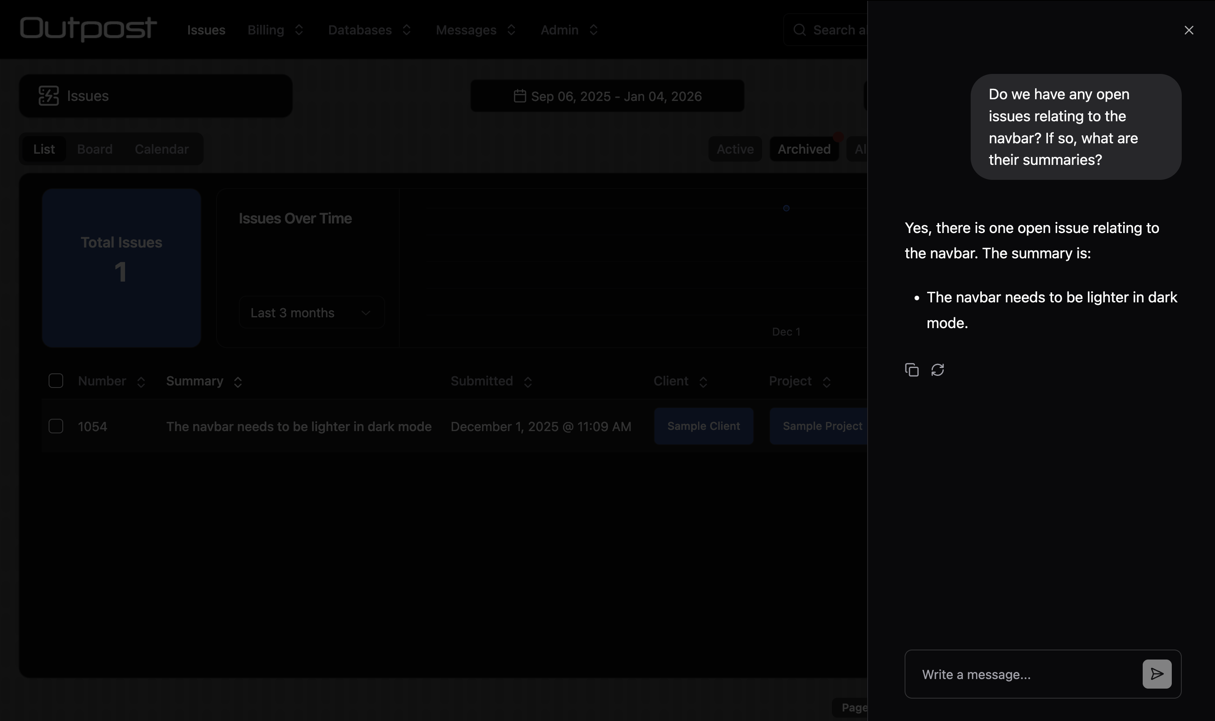
Task: Focus the Write a message field
Action: click(x=1021, y=674)
